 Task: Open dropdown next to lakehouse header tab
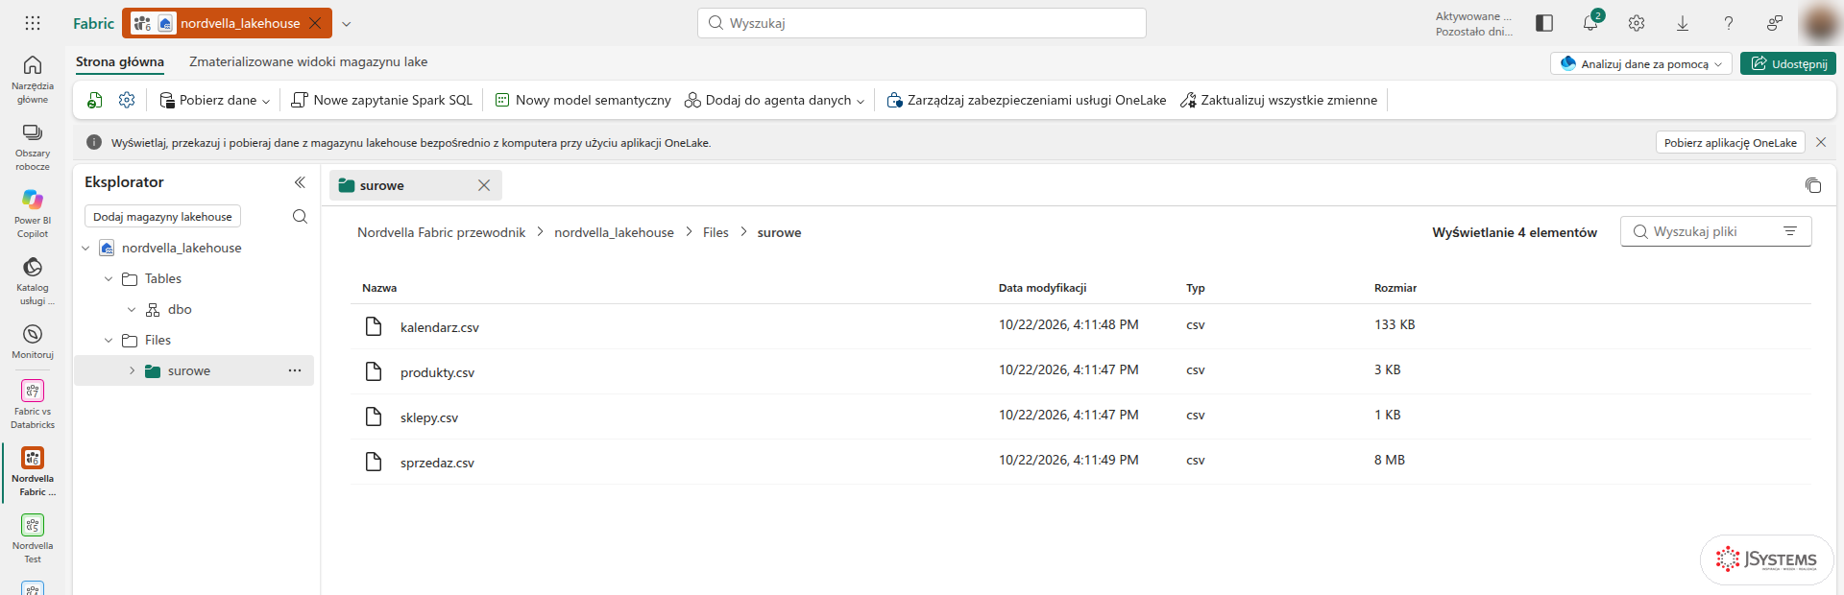point(347,23)
